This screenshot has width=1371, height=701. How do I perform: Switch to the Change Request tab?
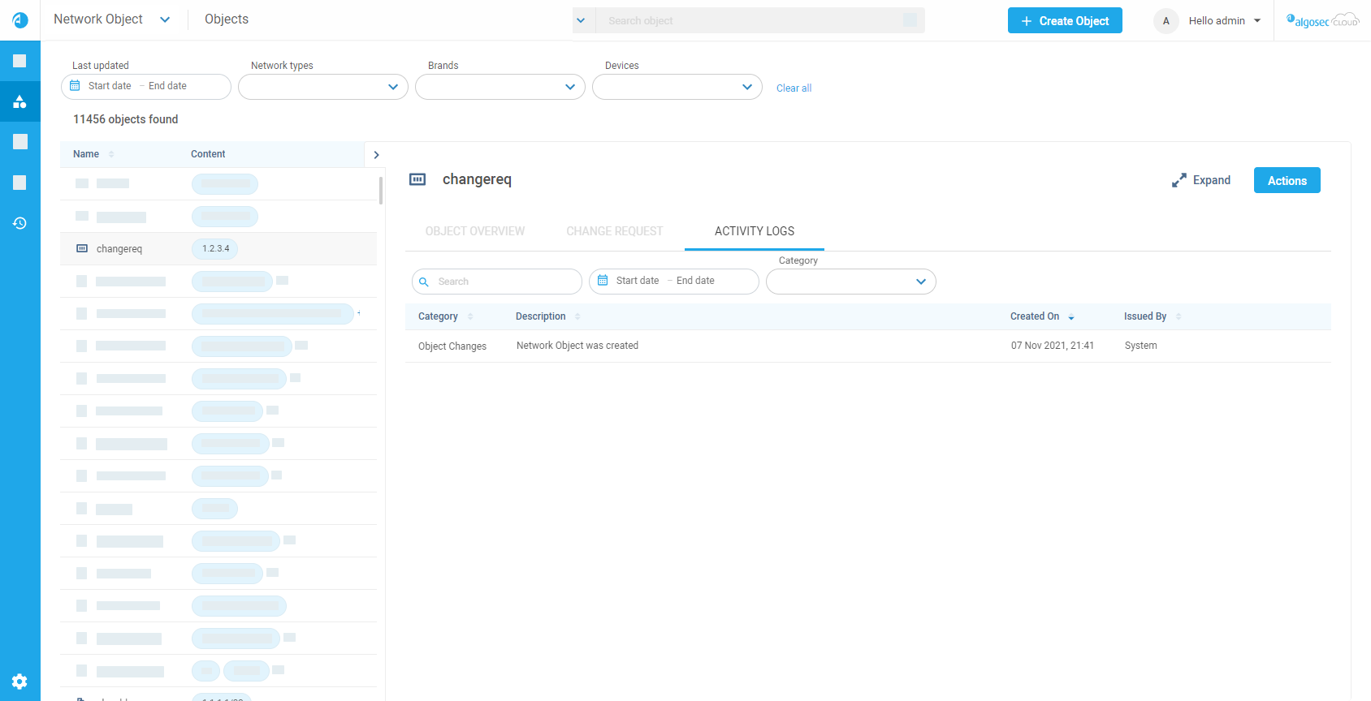[x=614, y=231]
